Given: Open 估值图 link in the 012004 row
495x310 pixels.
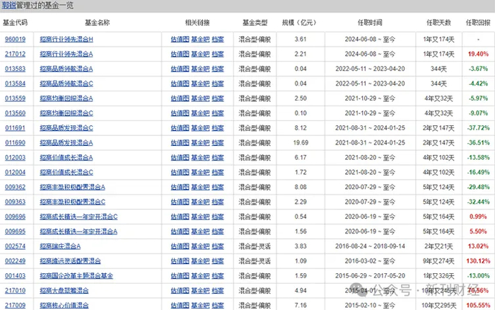Looking at the screenshot, I should point(180,172).
